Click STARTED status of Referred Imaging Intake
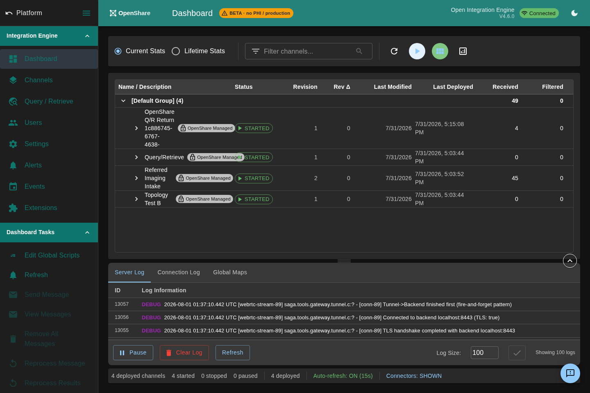590x393 pixels. tap(254, 178)
